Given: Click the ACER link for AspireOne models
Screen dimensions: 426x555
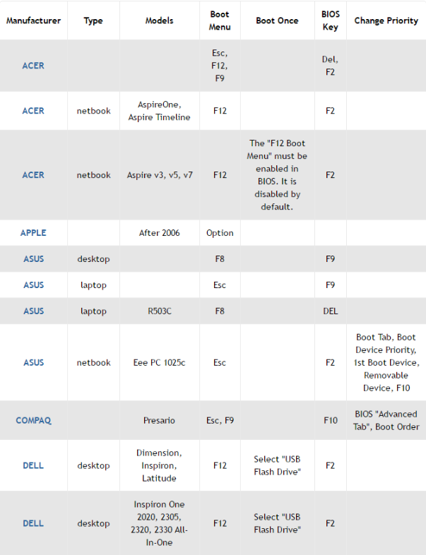Looking at the screenshot, I should coord(33,111).
